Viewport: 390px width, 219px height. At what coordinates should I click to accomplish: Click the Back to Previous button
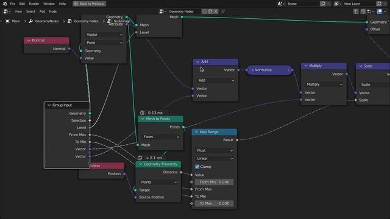(x=90, y=4)
